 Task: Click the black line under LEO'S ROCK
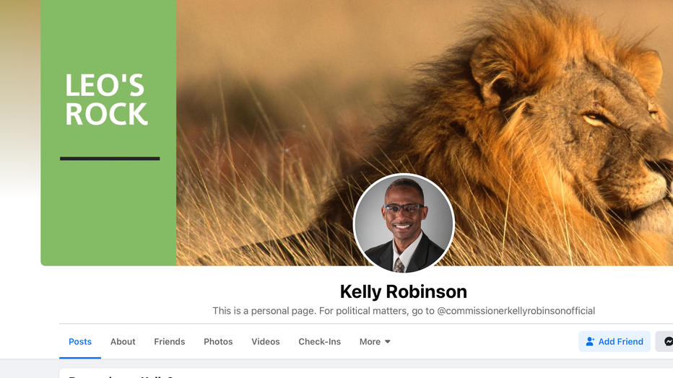(x=110, y=159)
